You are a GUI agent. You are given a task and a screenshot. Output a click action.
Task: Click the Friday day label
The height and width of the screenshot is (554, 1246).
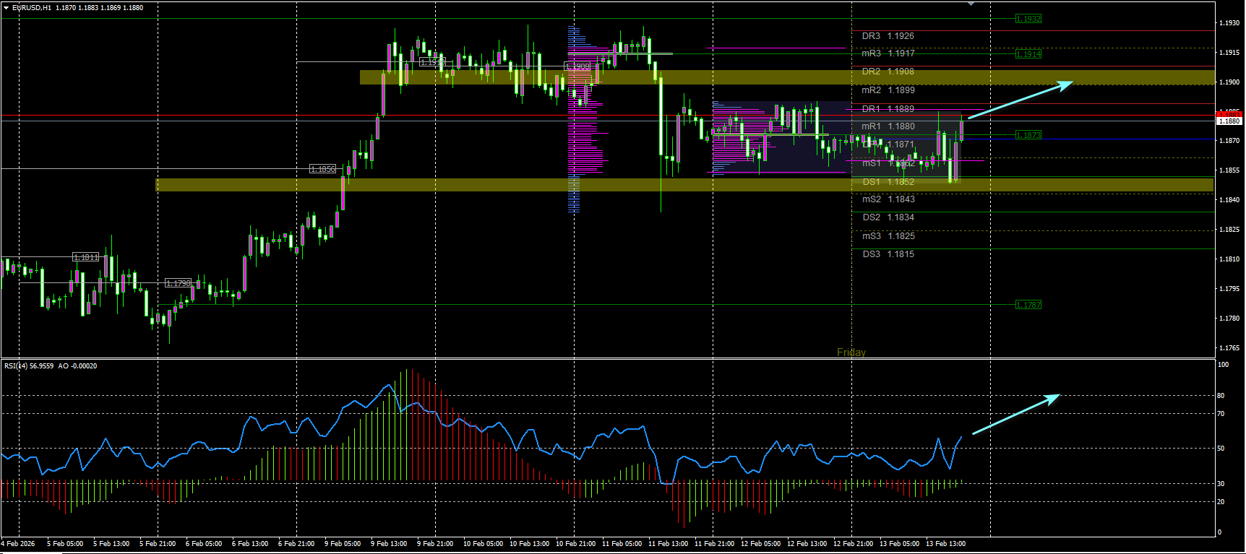(851, 352)
